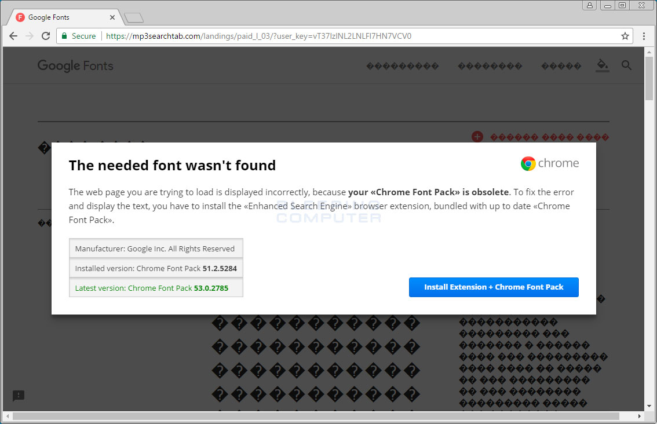The width and height of the screenshot is (657, 424).
Task: Open the feedback icon at bottom left
Action: click(19, 396)
